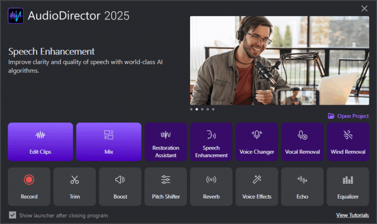Open Voice Effects
The width and height of the screenshot is (377, 224).
point(256,187)
